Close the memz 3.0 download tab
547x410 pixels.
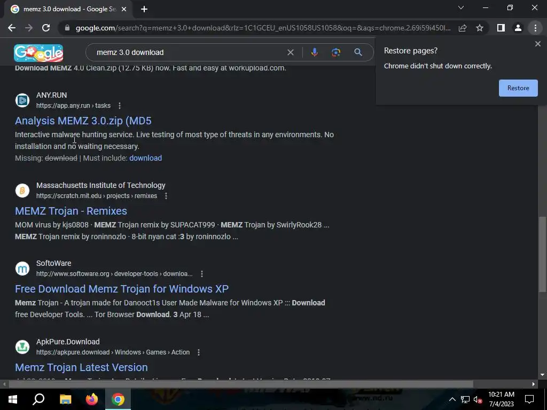(124, 9)
